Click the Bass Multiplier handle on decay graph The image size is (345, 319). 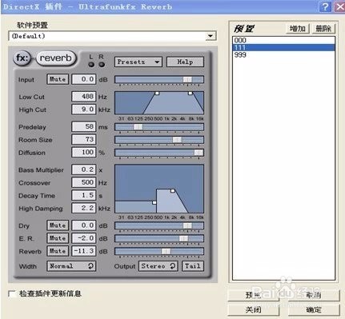point(154,202)
